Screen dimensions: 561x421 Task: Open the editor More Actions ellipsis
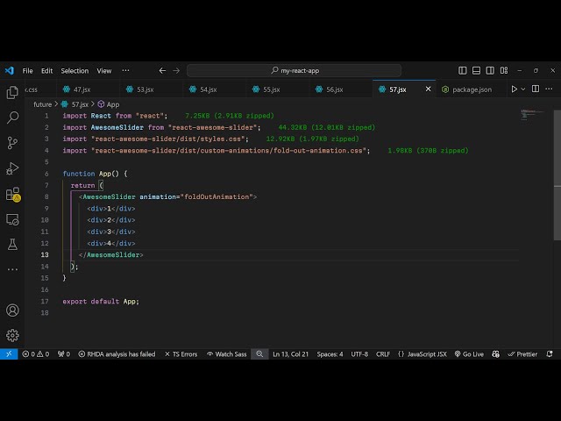click(550, 89)
